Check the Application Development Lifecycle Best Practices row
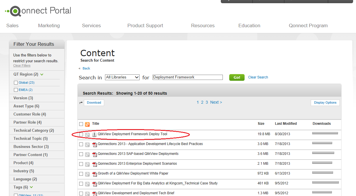 point(81,144)
